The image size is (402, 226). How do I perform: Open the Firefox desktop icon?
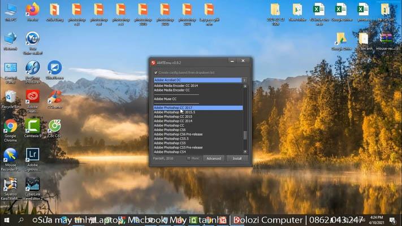click(32, 10)
